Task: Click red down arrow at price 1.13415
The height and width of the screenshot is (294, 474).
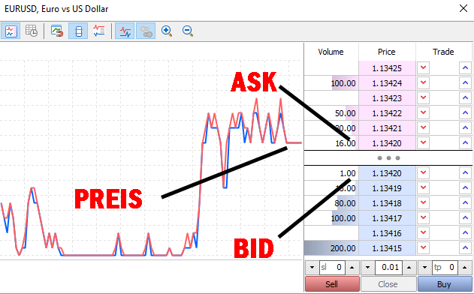Action: point(423,248)
